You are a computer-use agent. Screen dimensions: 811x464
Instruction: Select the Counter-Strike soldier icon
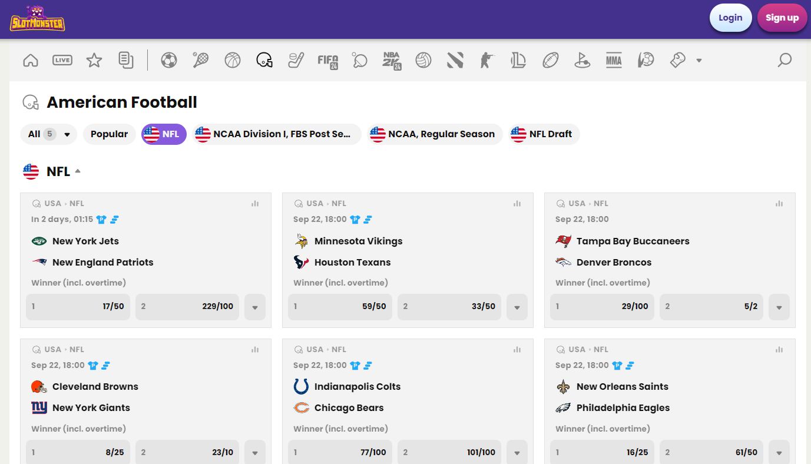(x=486, y=60)
